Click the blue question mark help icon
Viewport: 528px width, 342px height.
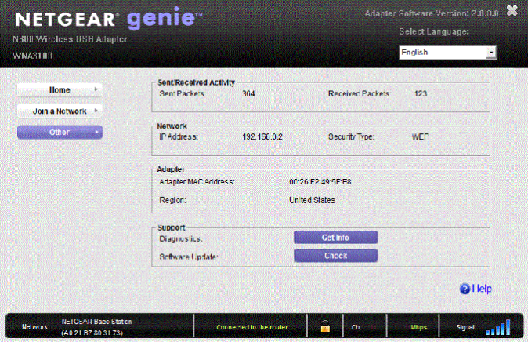pyautogui.click(x=465, y=289)
